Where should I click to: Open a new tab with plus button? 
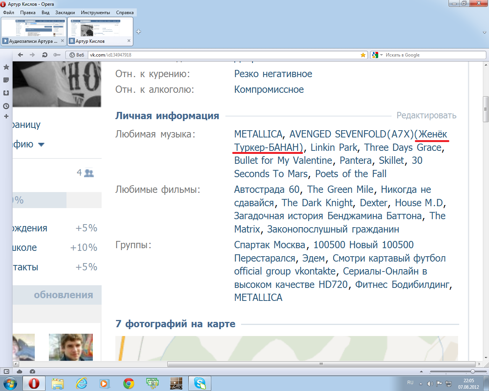[139, 32]
